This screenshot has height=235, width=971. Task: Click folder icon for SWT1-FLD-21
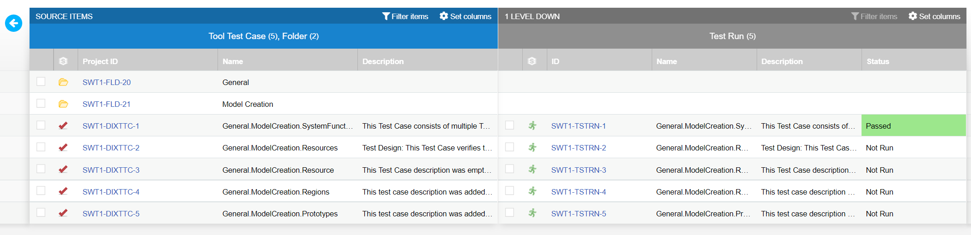(63, 104)
